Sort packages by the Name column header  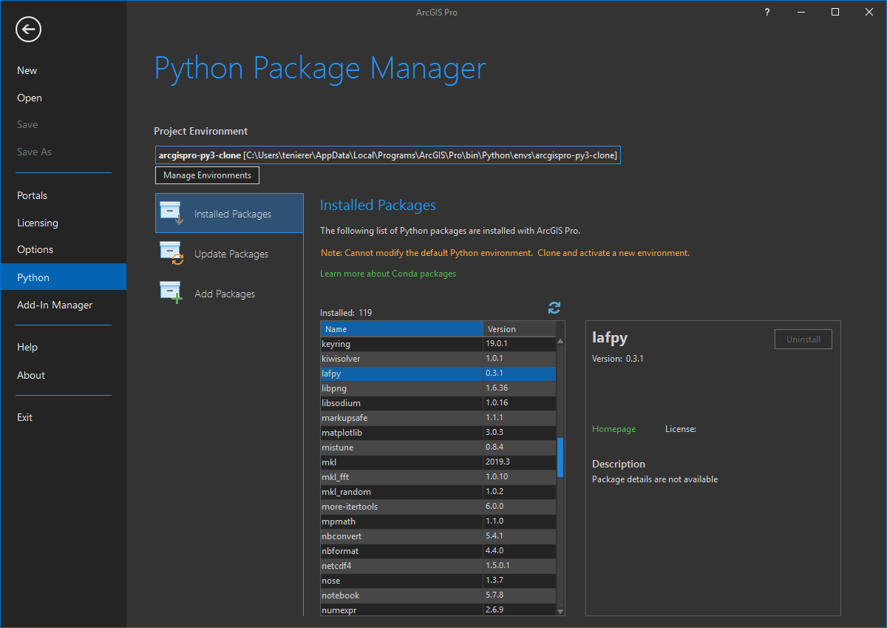(x=401, y=329)
